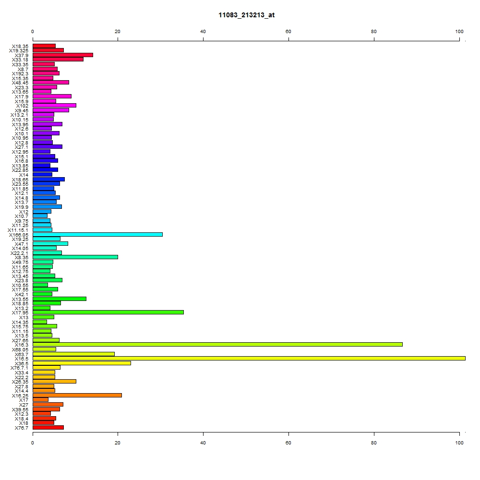Click the X18.4 row label

click(22, 419)
